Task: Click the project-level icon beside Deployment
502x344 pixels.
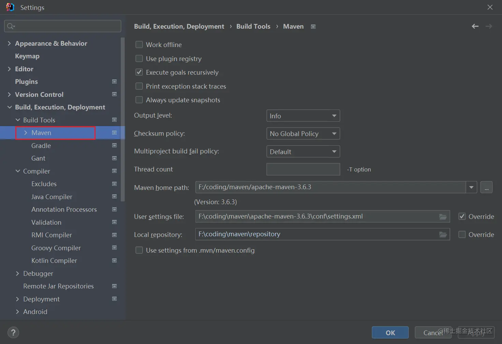Action: [x=115, y=299]
